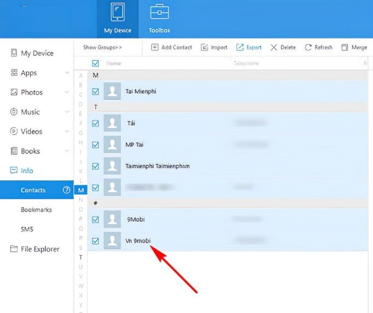Expand the Videos sidebar section
The width and height of the screenshot is (373, 313).
coord(67,132)
